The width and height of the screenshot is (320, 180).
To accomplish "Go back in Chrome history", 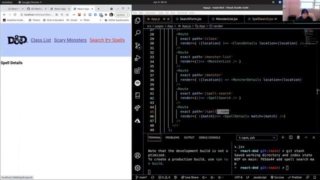I will (x=4, y=14).
